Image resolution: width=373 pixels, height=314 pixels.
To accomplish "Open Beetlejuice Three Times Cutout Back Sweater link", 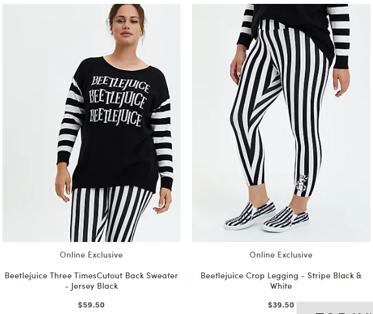I will 91,281.
